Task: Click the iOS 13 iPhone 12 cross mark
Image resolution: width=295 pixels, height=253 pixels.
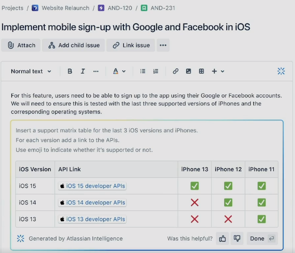Action: point(228,219)
